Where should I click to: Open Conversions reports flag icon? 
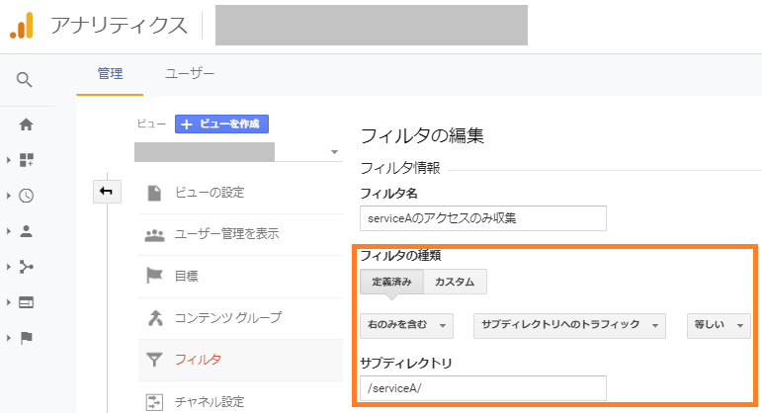click(x=27, y=337)
